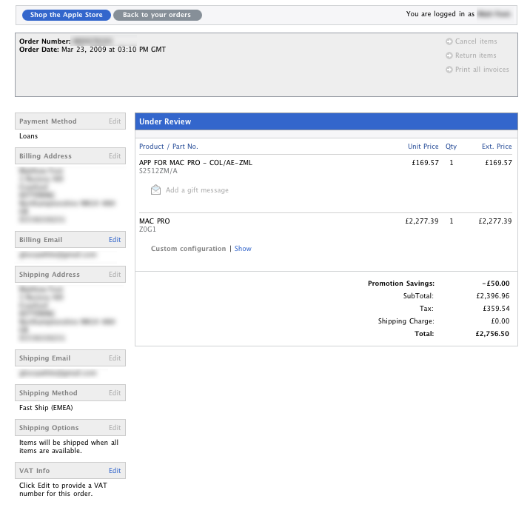Click the Unit Price column header

click(423, 147)
